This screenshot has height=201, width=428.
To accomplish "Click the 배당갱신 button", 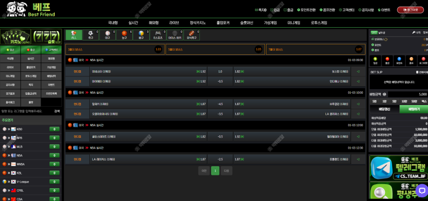I will pyautogui.click(x=384, y=109).
